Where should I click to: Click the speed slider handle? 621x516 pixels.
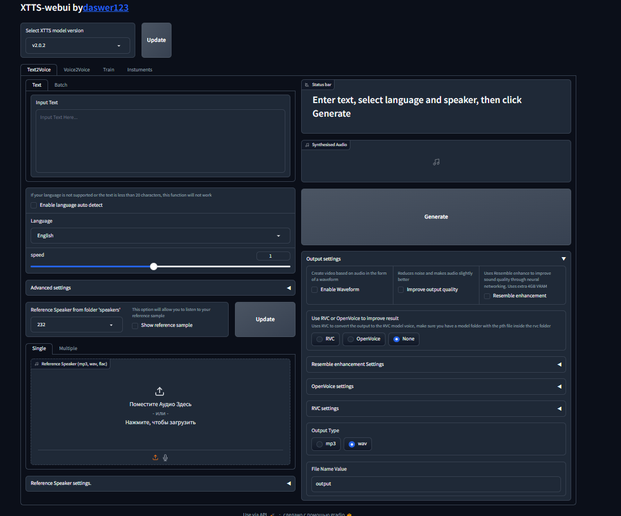click(x=153, y=266)
